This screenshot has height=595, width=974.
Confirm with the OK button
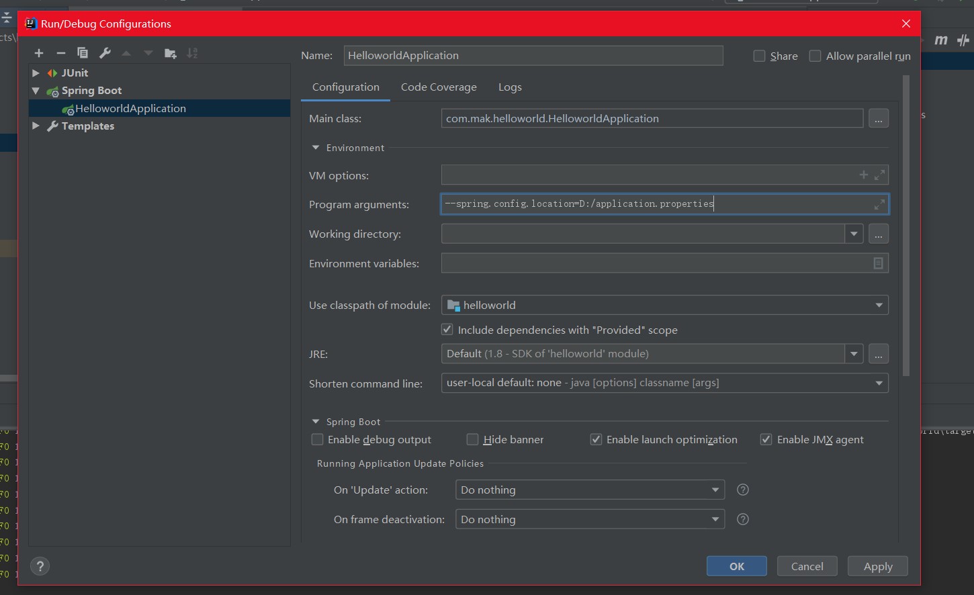click(737, 566)
